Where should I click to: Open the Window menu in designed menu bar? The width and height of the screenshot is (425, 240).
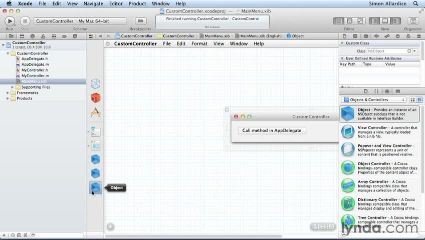[239, 44]
